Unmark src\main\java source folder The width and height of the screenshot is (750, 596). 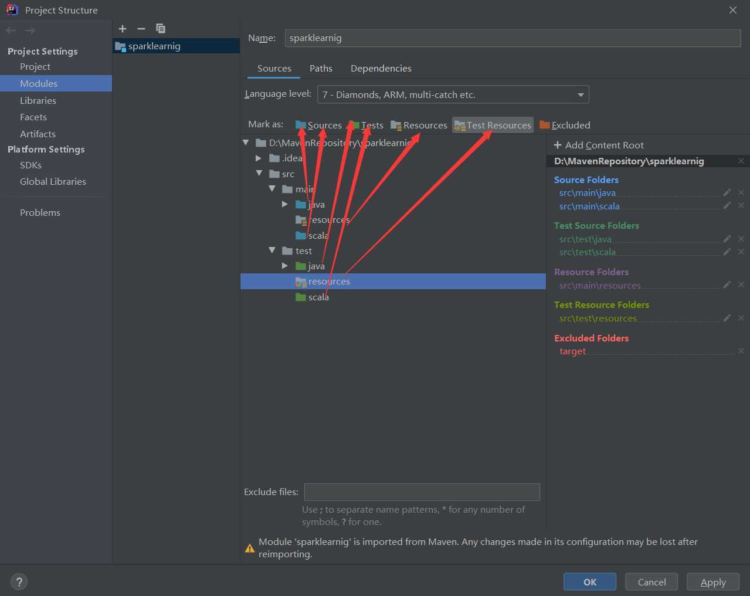pyautogui.click(x=741, y=192)
